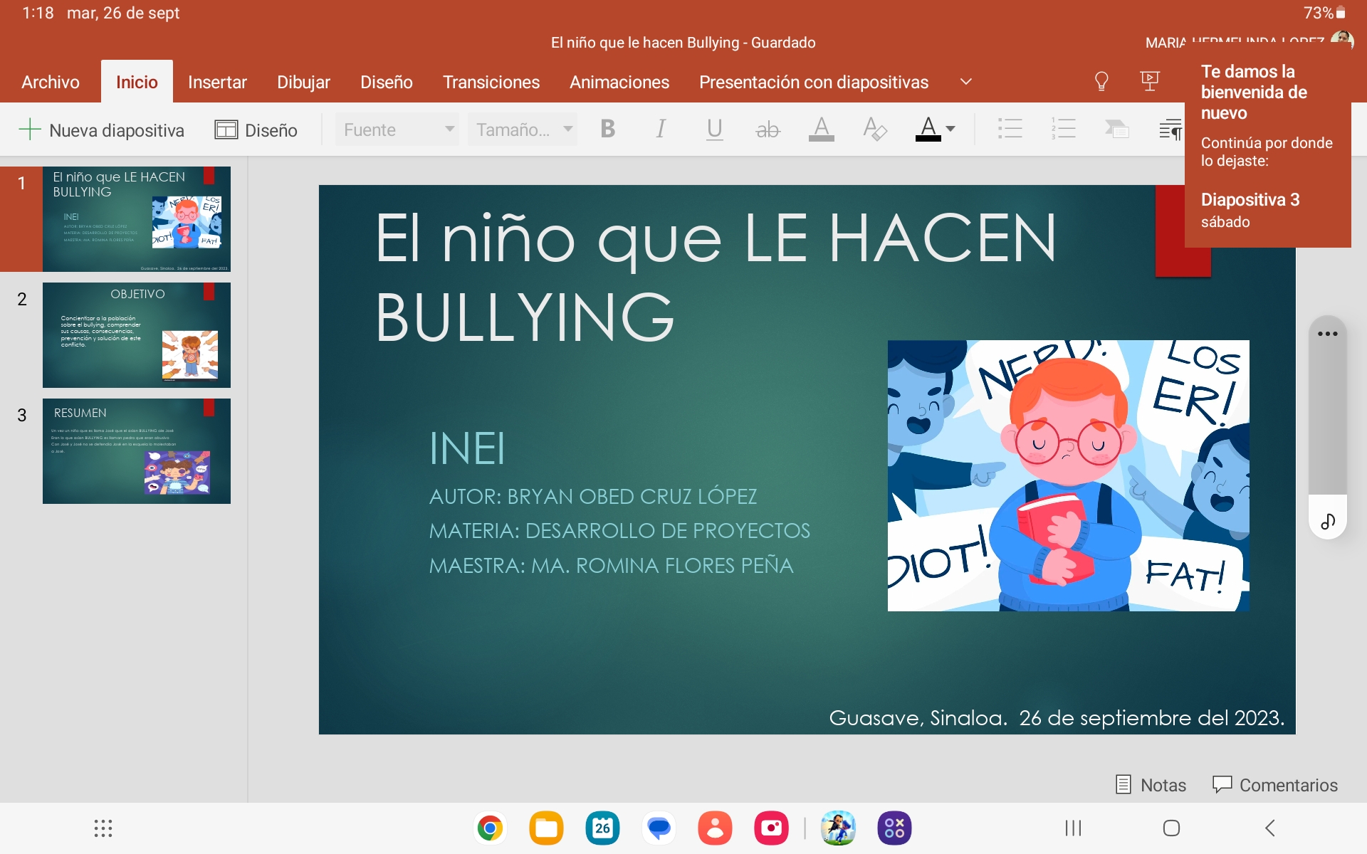The image size is (1367, 854).
Task: Open font color dropdown arrow
Action: tap(950, 130)
